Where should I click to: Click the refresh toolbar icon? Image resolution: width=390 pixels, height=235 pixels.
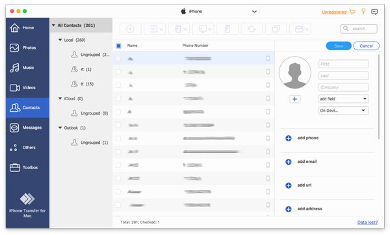pyautogui.click(x=252, y=29)
